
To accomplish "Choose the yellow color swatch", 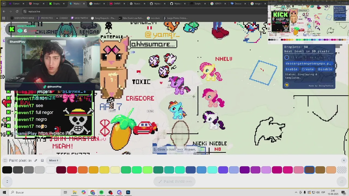I will coord(104,170).
